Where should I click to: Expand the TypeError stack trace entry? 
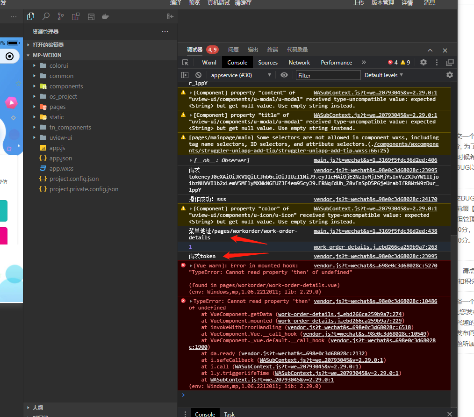pos(191,301)
